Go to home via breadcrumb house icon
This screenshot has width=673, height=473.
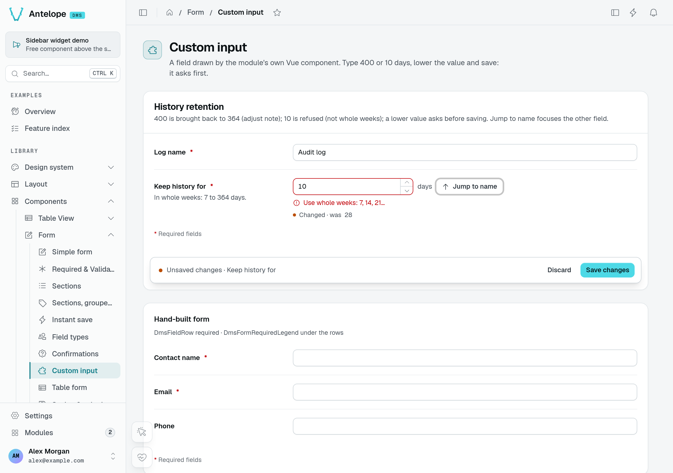coord(169,12)
